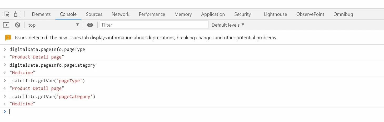Select the Application tab
The image size is (384, 122).
(213, 14)
